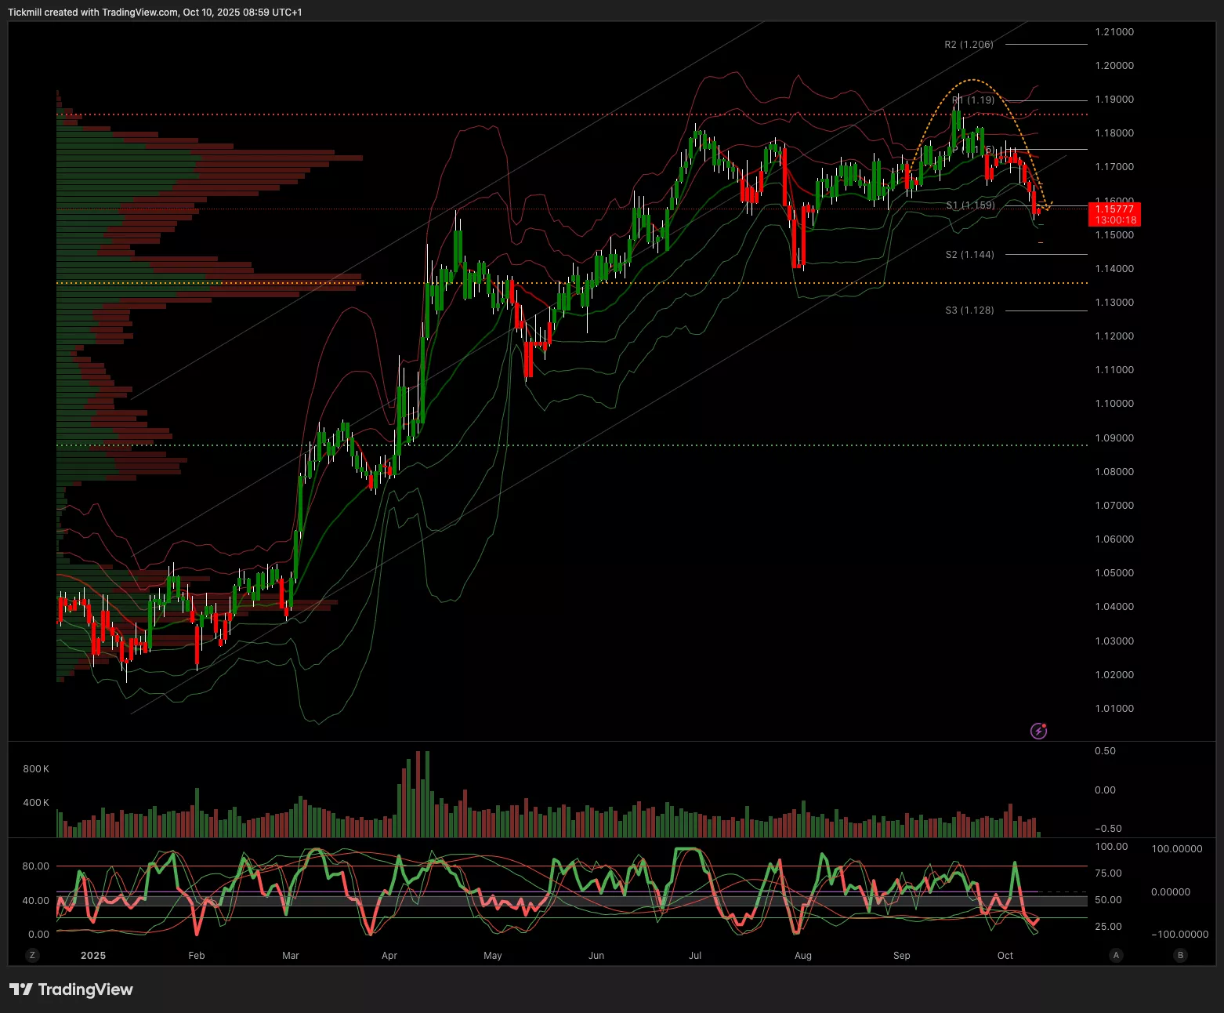Image resolution: width=1224 pixels, height=1013 pixels.
Task: Click the Apr marker on time axis
Action: point(389,955)
